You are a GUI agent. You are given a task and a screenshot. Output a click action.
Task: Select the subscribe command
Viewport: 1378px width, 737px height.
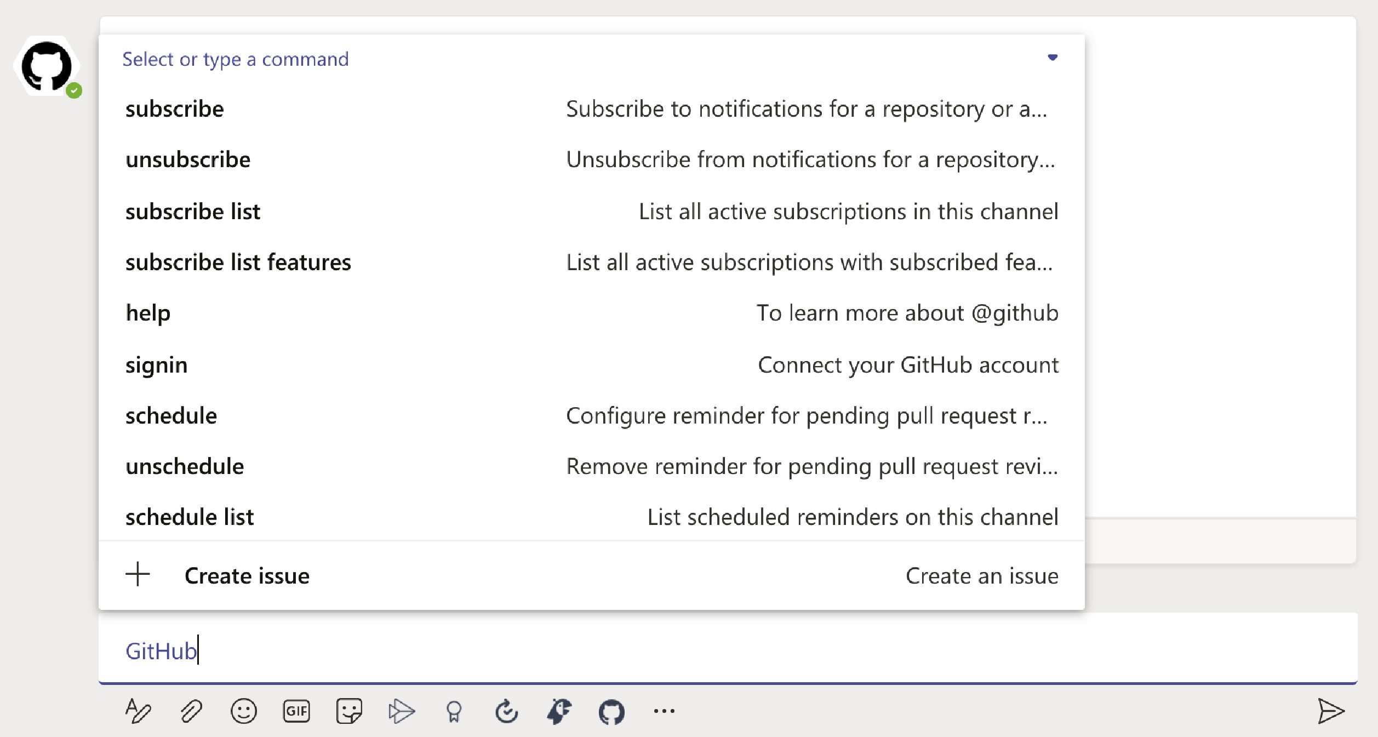pyautogui.click(x=591, y=109)
